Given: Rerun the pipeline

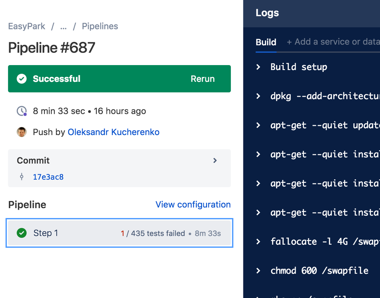Looking at the screenshot, I should 203,79.
